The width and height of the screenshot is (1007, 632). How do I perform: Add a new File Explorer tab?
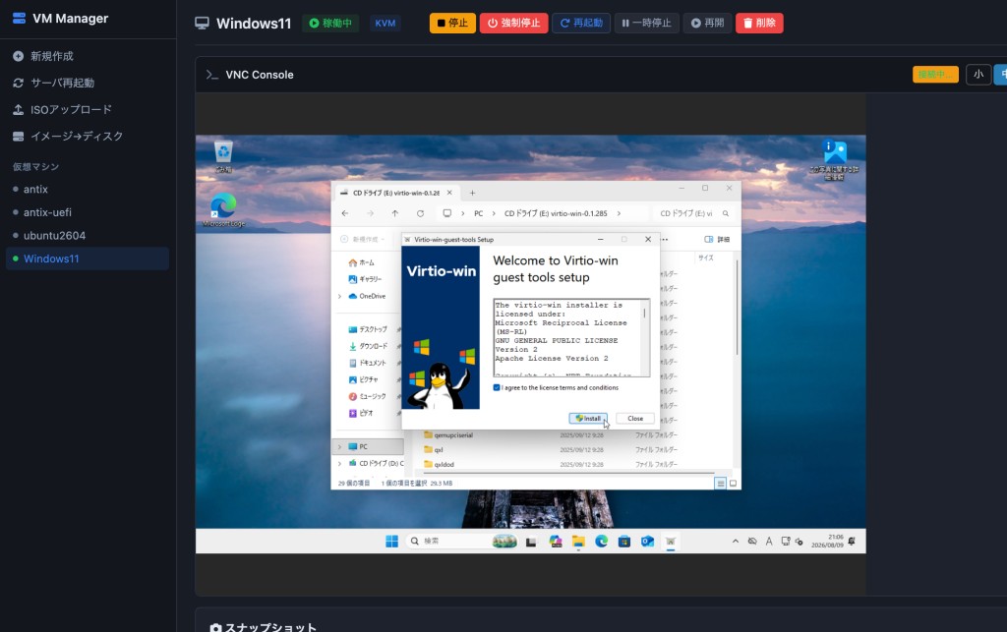(472, 193)
